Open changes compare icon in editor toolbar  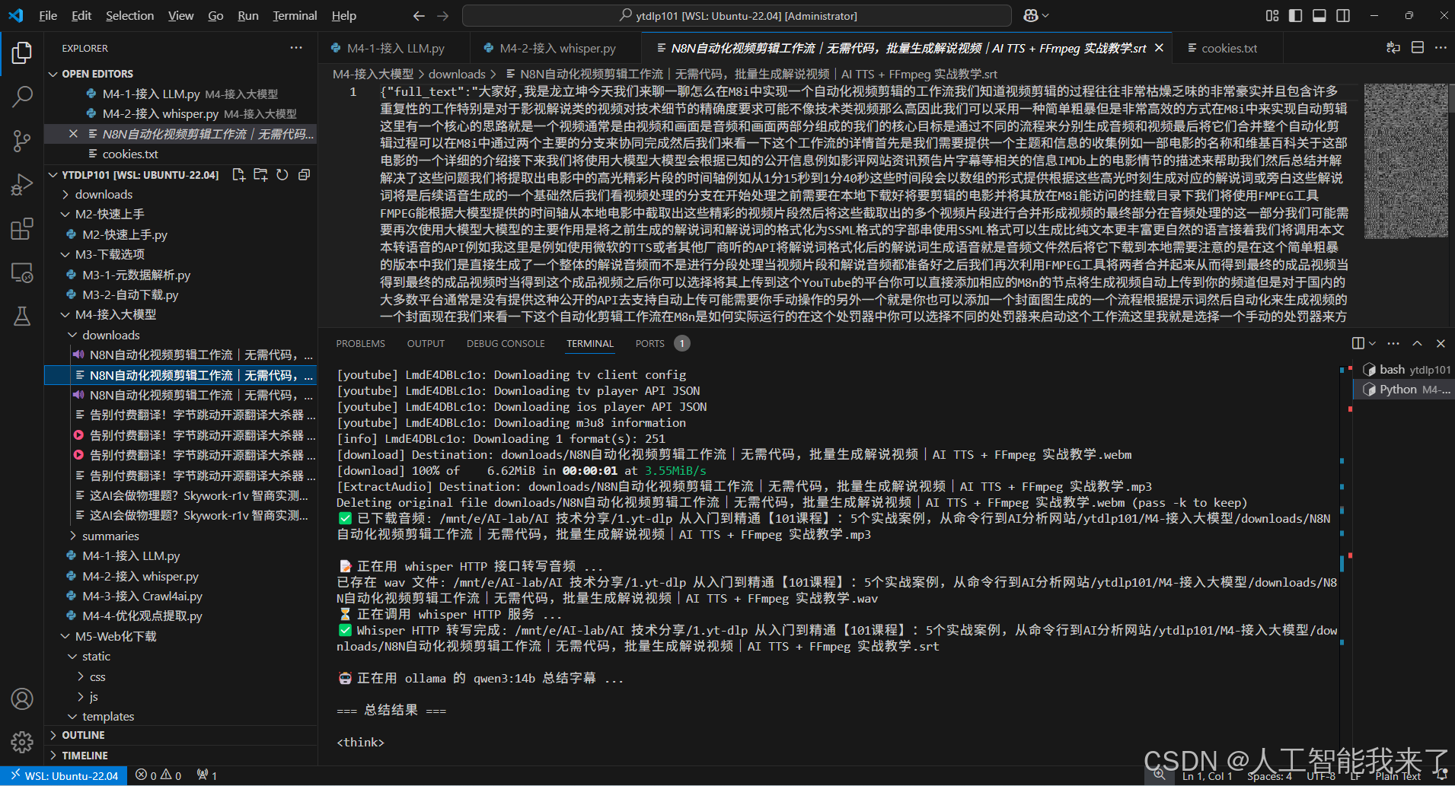(1393, 47)
